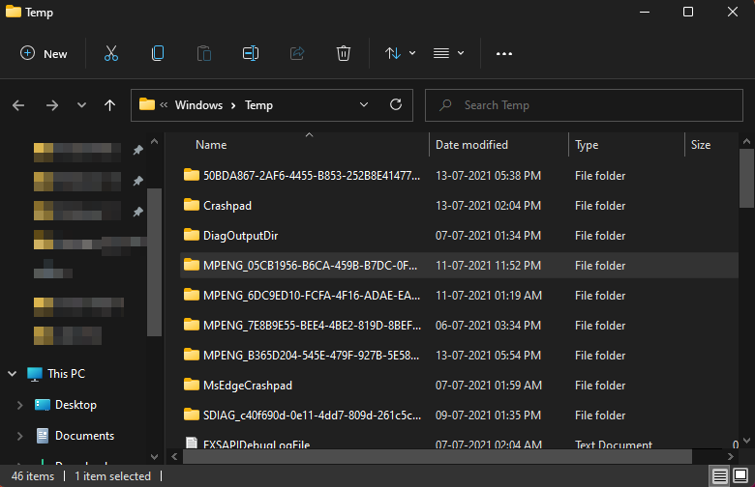Collapse the This PC tree node
Screen dimensions: 755x487
pyautogui.click(x=12, y=374)
